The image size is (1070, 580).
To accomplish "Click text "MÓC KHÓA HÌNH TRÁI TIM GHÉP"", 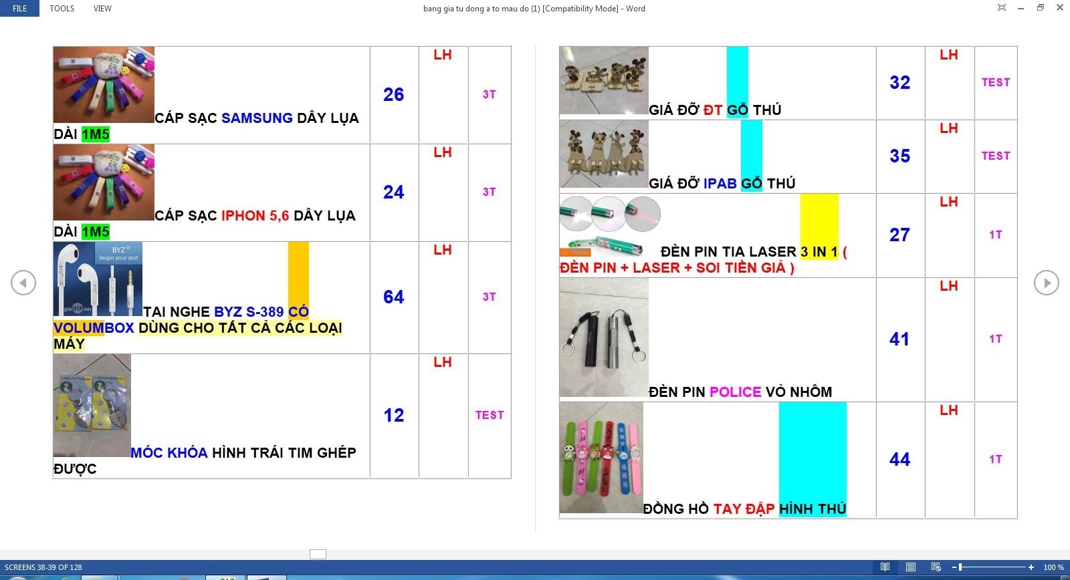I will pyautogui.click(x=243, y=453).
